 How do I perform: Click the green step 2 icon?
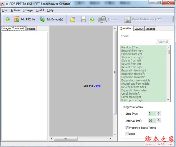(x=92, y=19)
